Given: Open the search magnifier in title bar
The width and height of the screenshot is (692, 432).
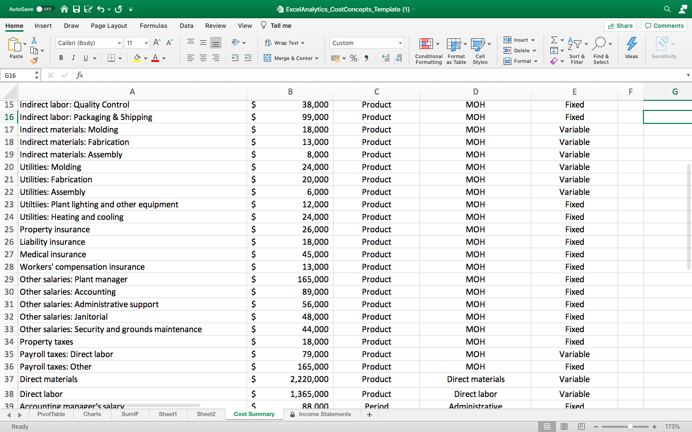Looking at the screenshot, I should click(x=667, y=9).
